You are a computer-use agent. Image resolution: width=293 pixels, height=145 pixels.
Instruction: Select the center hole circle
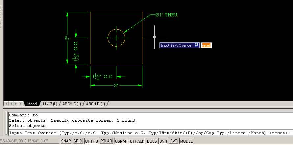[116, 38]
